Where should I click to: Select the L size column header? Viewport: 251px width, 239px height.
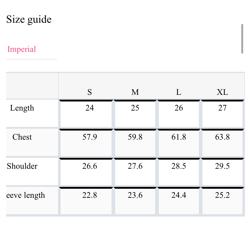coord(179,92)
